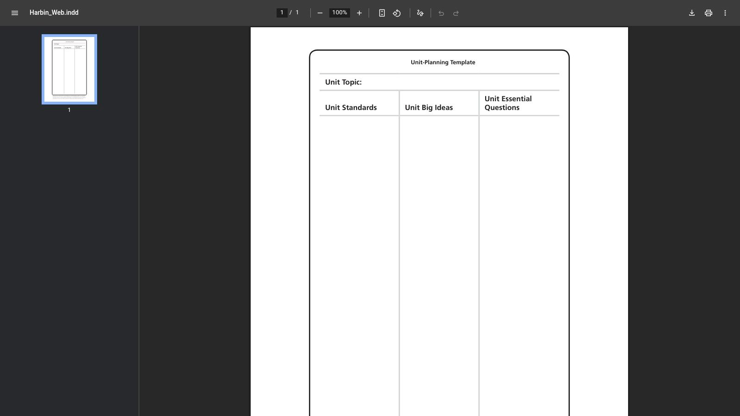Rotate the page counterclockwise

click(397, 13)
